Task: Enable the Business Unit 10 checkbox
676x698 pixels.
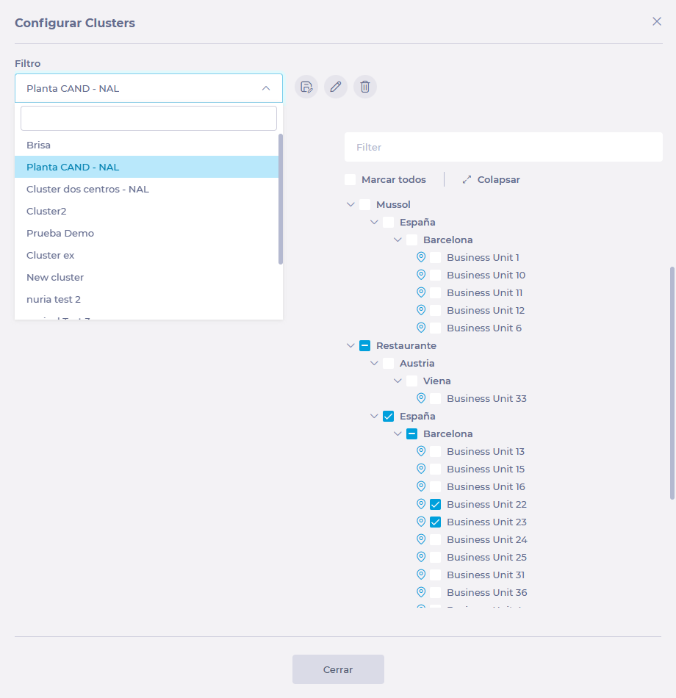Action: pyautogui.click(x=436, y=276)
